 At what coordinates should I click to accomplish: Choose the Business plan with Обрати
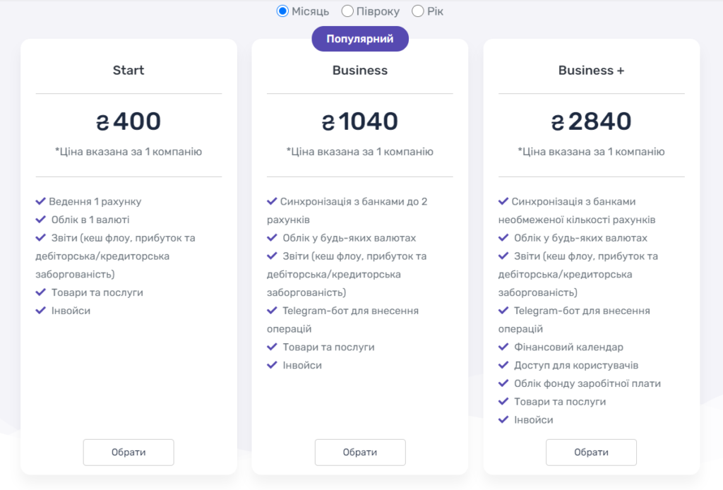point(360,452)
